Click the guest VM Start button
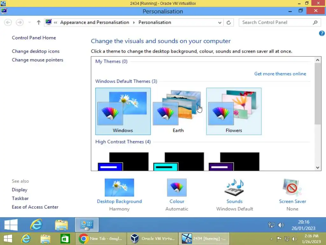This screenshot has height=245, width=326. coord(11,225)
